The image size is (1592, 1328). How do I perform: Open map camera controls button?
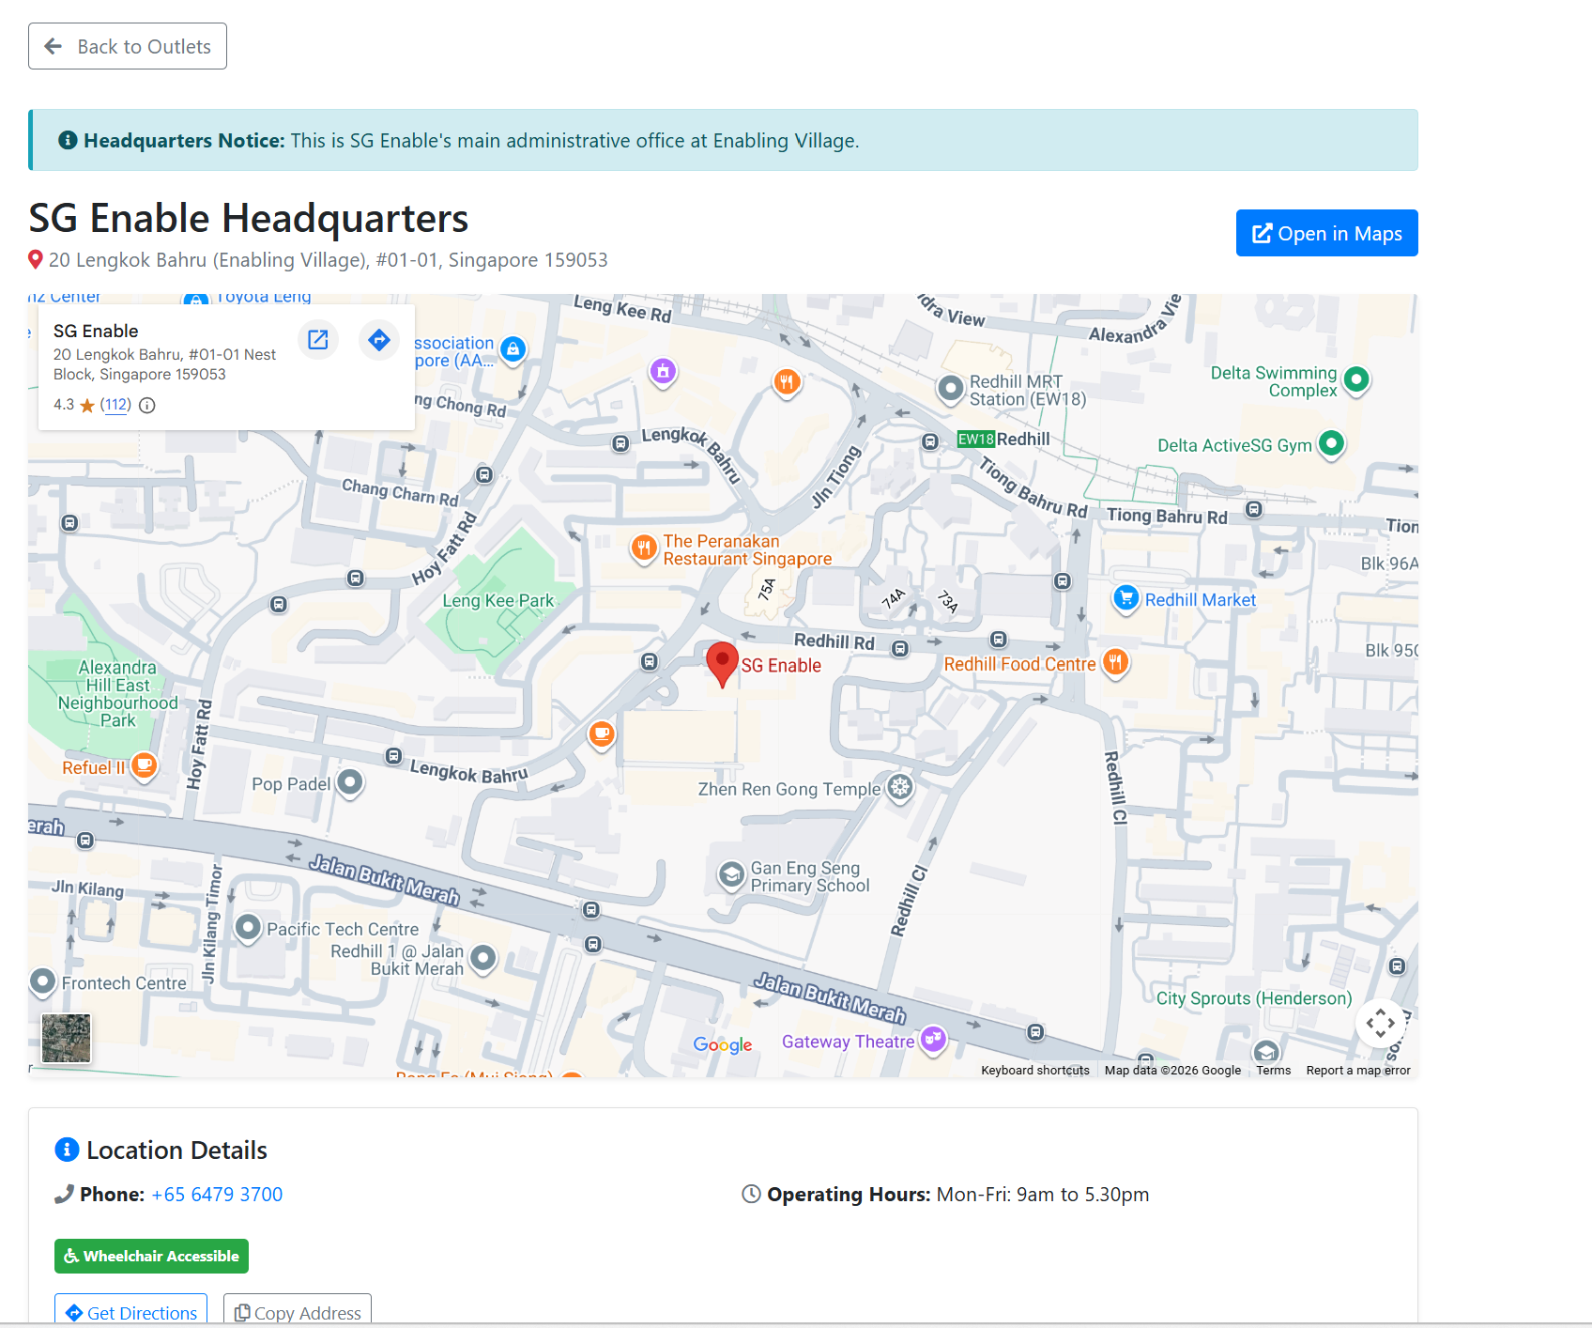point(1380,1023)
